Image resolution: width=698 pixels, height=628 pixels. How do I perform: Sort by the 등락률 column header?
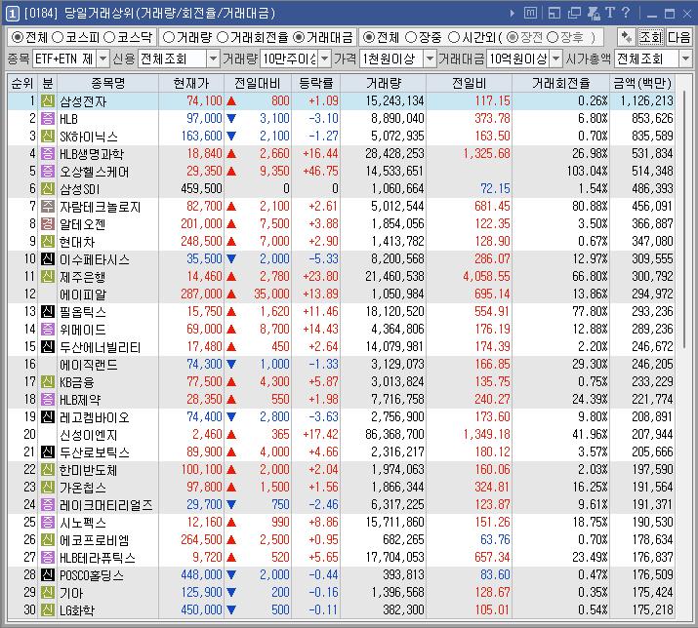(315, 83)
